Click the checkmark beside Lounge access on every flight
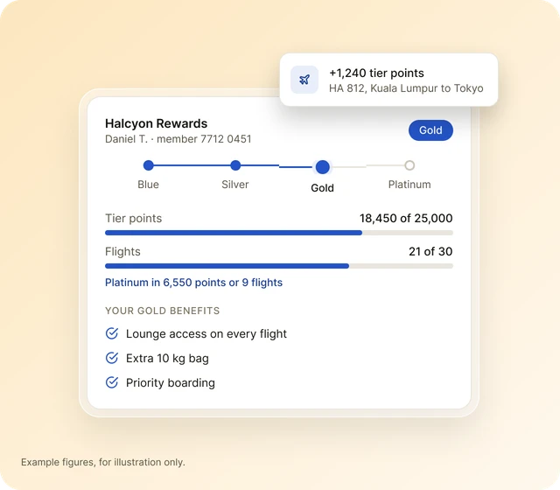The height and width of the screenshot is (490, 560). coord(112,333)
